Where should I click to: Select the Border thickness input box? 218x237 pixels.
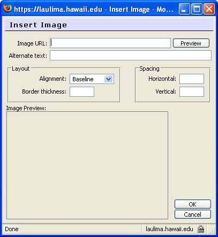82,91
